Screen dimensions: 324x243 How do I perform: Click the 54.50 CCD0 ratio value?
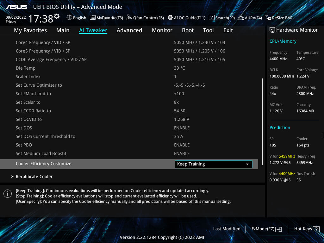point(180,111)
